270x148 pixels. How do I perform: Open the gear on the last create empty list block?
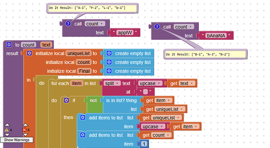point(109,71)
